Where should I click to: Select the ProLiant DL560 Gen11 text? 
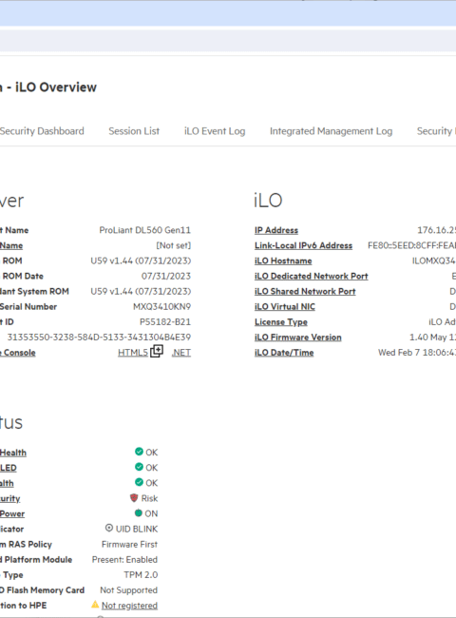point(145,230)
